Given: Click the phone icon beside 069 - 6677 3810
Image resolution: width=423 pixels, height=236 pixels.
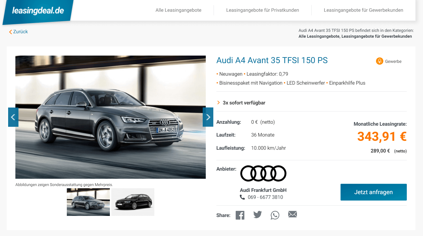Looking at the screenshot, I should tap(242, 197).
